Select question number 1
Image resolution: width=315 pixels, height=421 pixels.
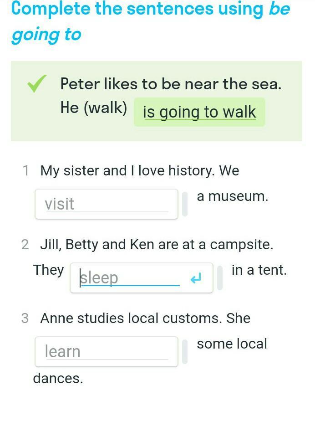pos(25,171)
